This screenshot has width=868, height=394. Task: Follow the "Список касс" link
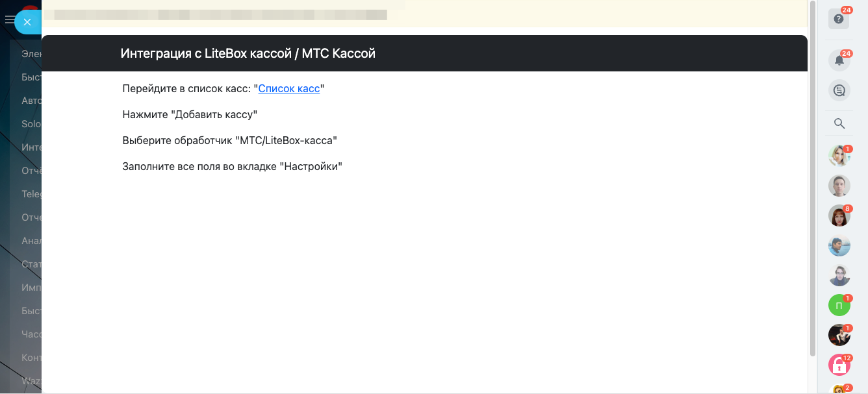click(x=289, y=88)
